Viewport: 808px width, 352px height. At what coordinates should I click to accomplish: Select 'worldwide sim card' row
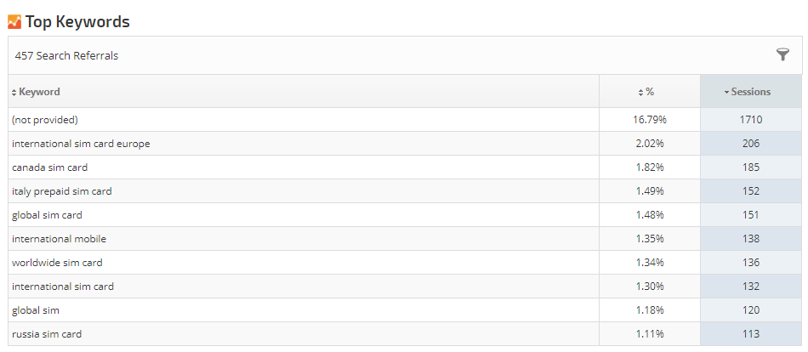[x=57, y=263]
